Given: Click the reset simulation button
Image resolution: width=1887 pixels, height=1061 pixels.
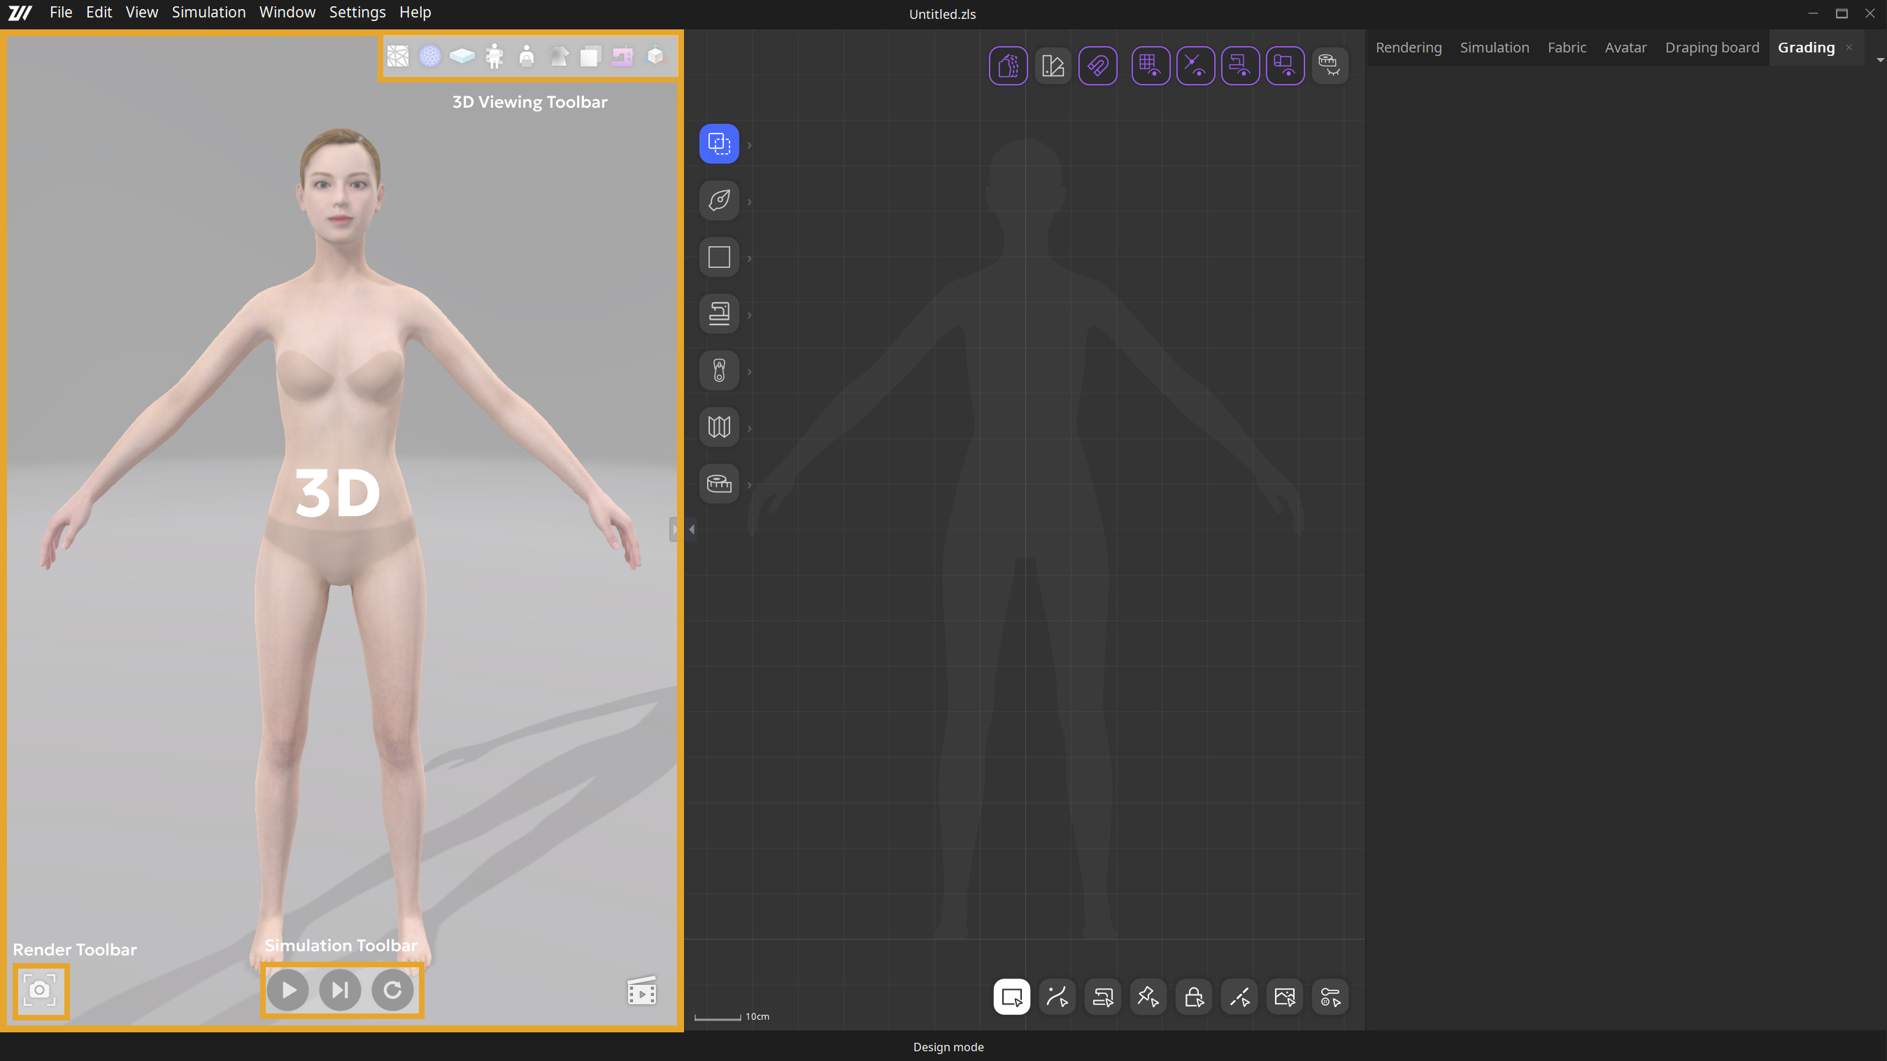Looking at the screenshot, I should pyautogui.click(x=392, y=990).
